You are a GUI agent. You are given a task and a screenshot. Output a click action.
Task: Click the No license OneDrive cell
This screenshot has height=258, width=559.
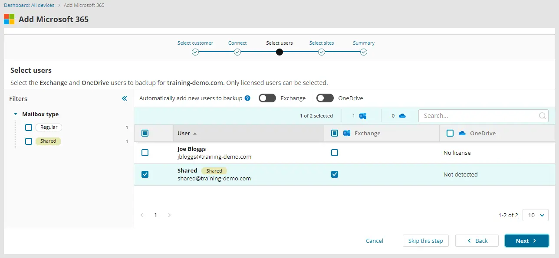(x=457, y=153)
